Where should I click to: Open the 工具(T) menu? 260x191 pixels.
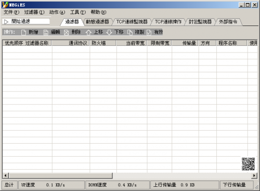[78, 12]
